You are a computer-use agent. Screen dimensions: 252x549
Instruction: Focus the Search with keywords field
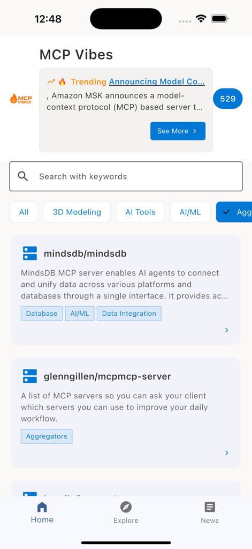pos(126,176)
